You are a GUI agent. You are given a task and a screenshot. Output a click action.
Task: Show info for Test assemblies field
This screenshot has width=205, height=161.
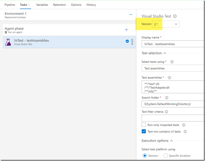[169, 78]
